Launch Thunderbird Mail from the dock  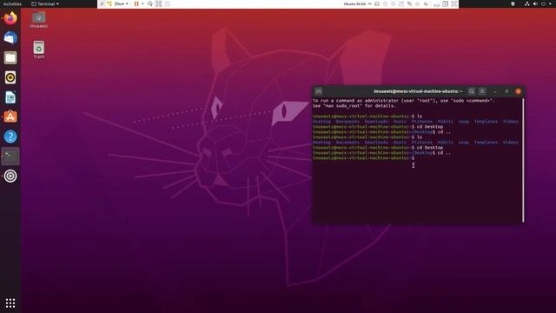click(x=10, y=37)
